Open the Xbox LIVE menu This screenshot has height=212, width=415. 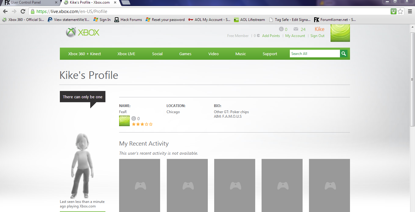coord(126,54)
